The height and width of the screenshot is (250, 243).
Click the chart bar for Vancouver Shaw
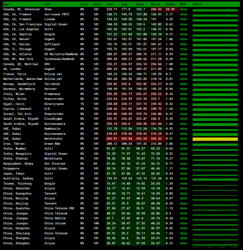(215, 10)
